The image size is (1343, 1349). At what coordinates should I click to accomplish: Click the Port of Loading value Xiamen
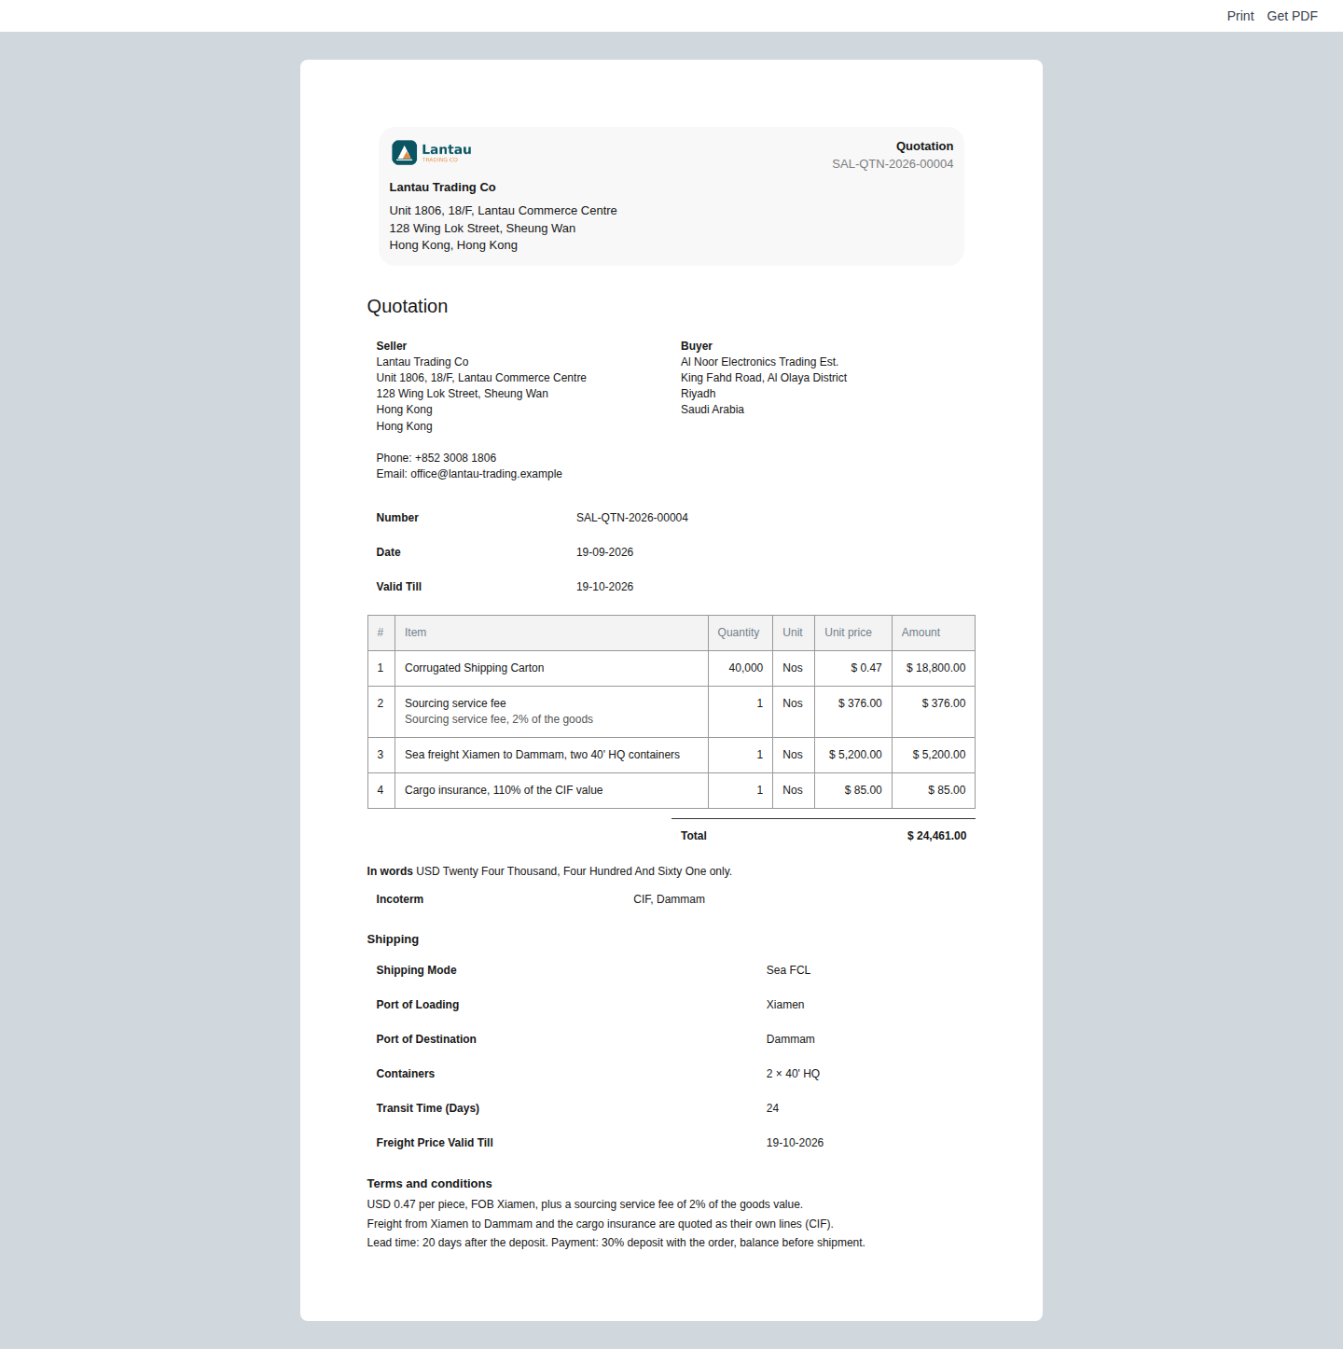(x=785, y=1005)
